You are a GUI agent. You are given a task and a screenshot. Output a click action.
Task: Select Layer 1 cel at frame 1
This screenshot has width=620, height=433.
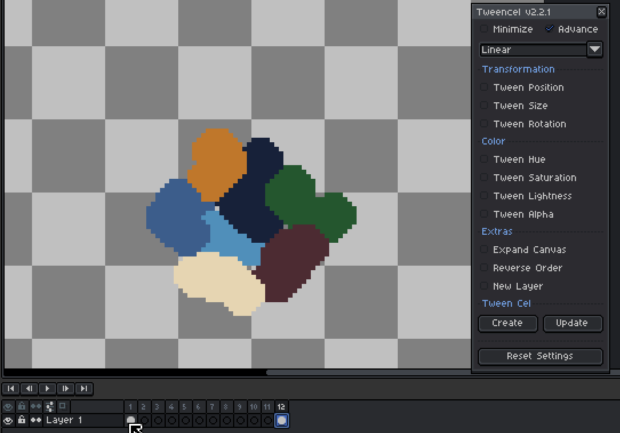pos(130,420)
